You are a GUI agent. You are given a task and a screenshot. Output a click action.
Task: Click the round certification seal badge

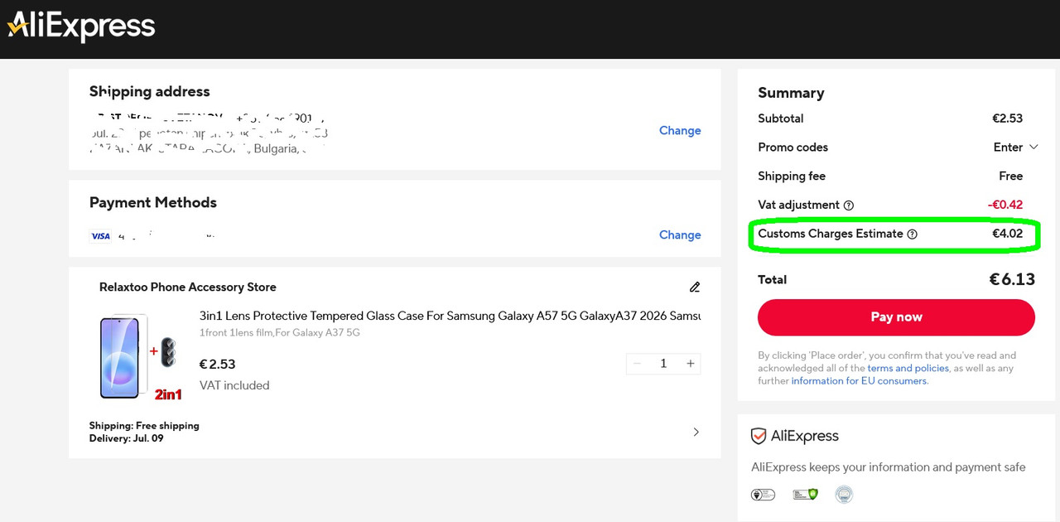843,495
